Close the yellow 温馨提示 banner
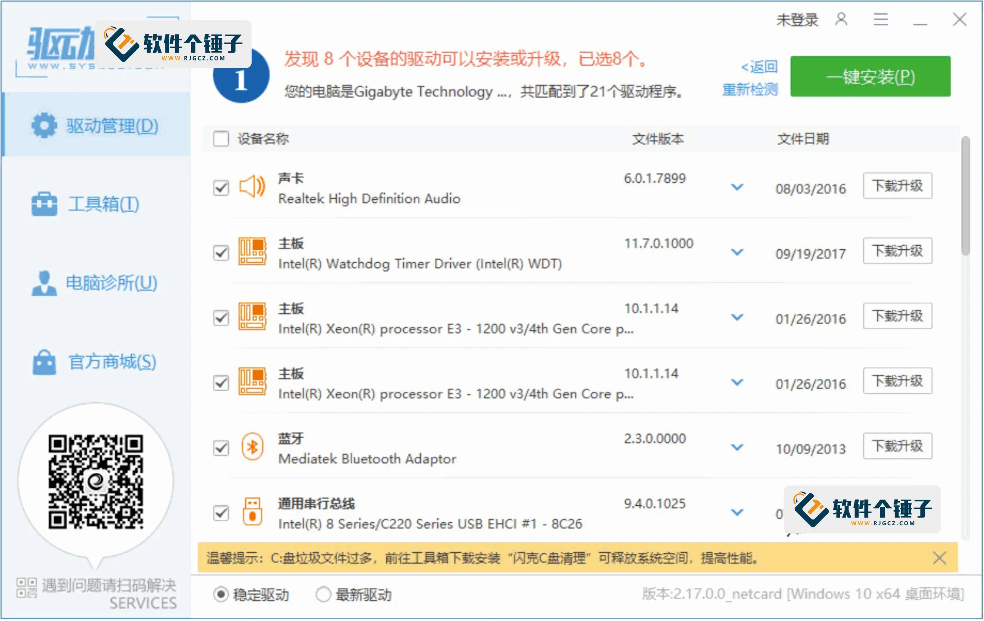 (x=939, y=558)
